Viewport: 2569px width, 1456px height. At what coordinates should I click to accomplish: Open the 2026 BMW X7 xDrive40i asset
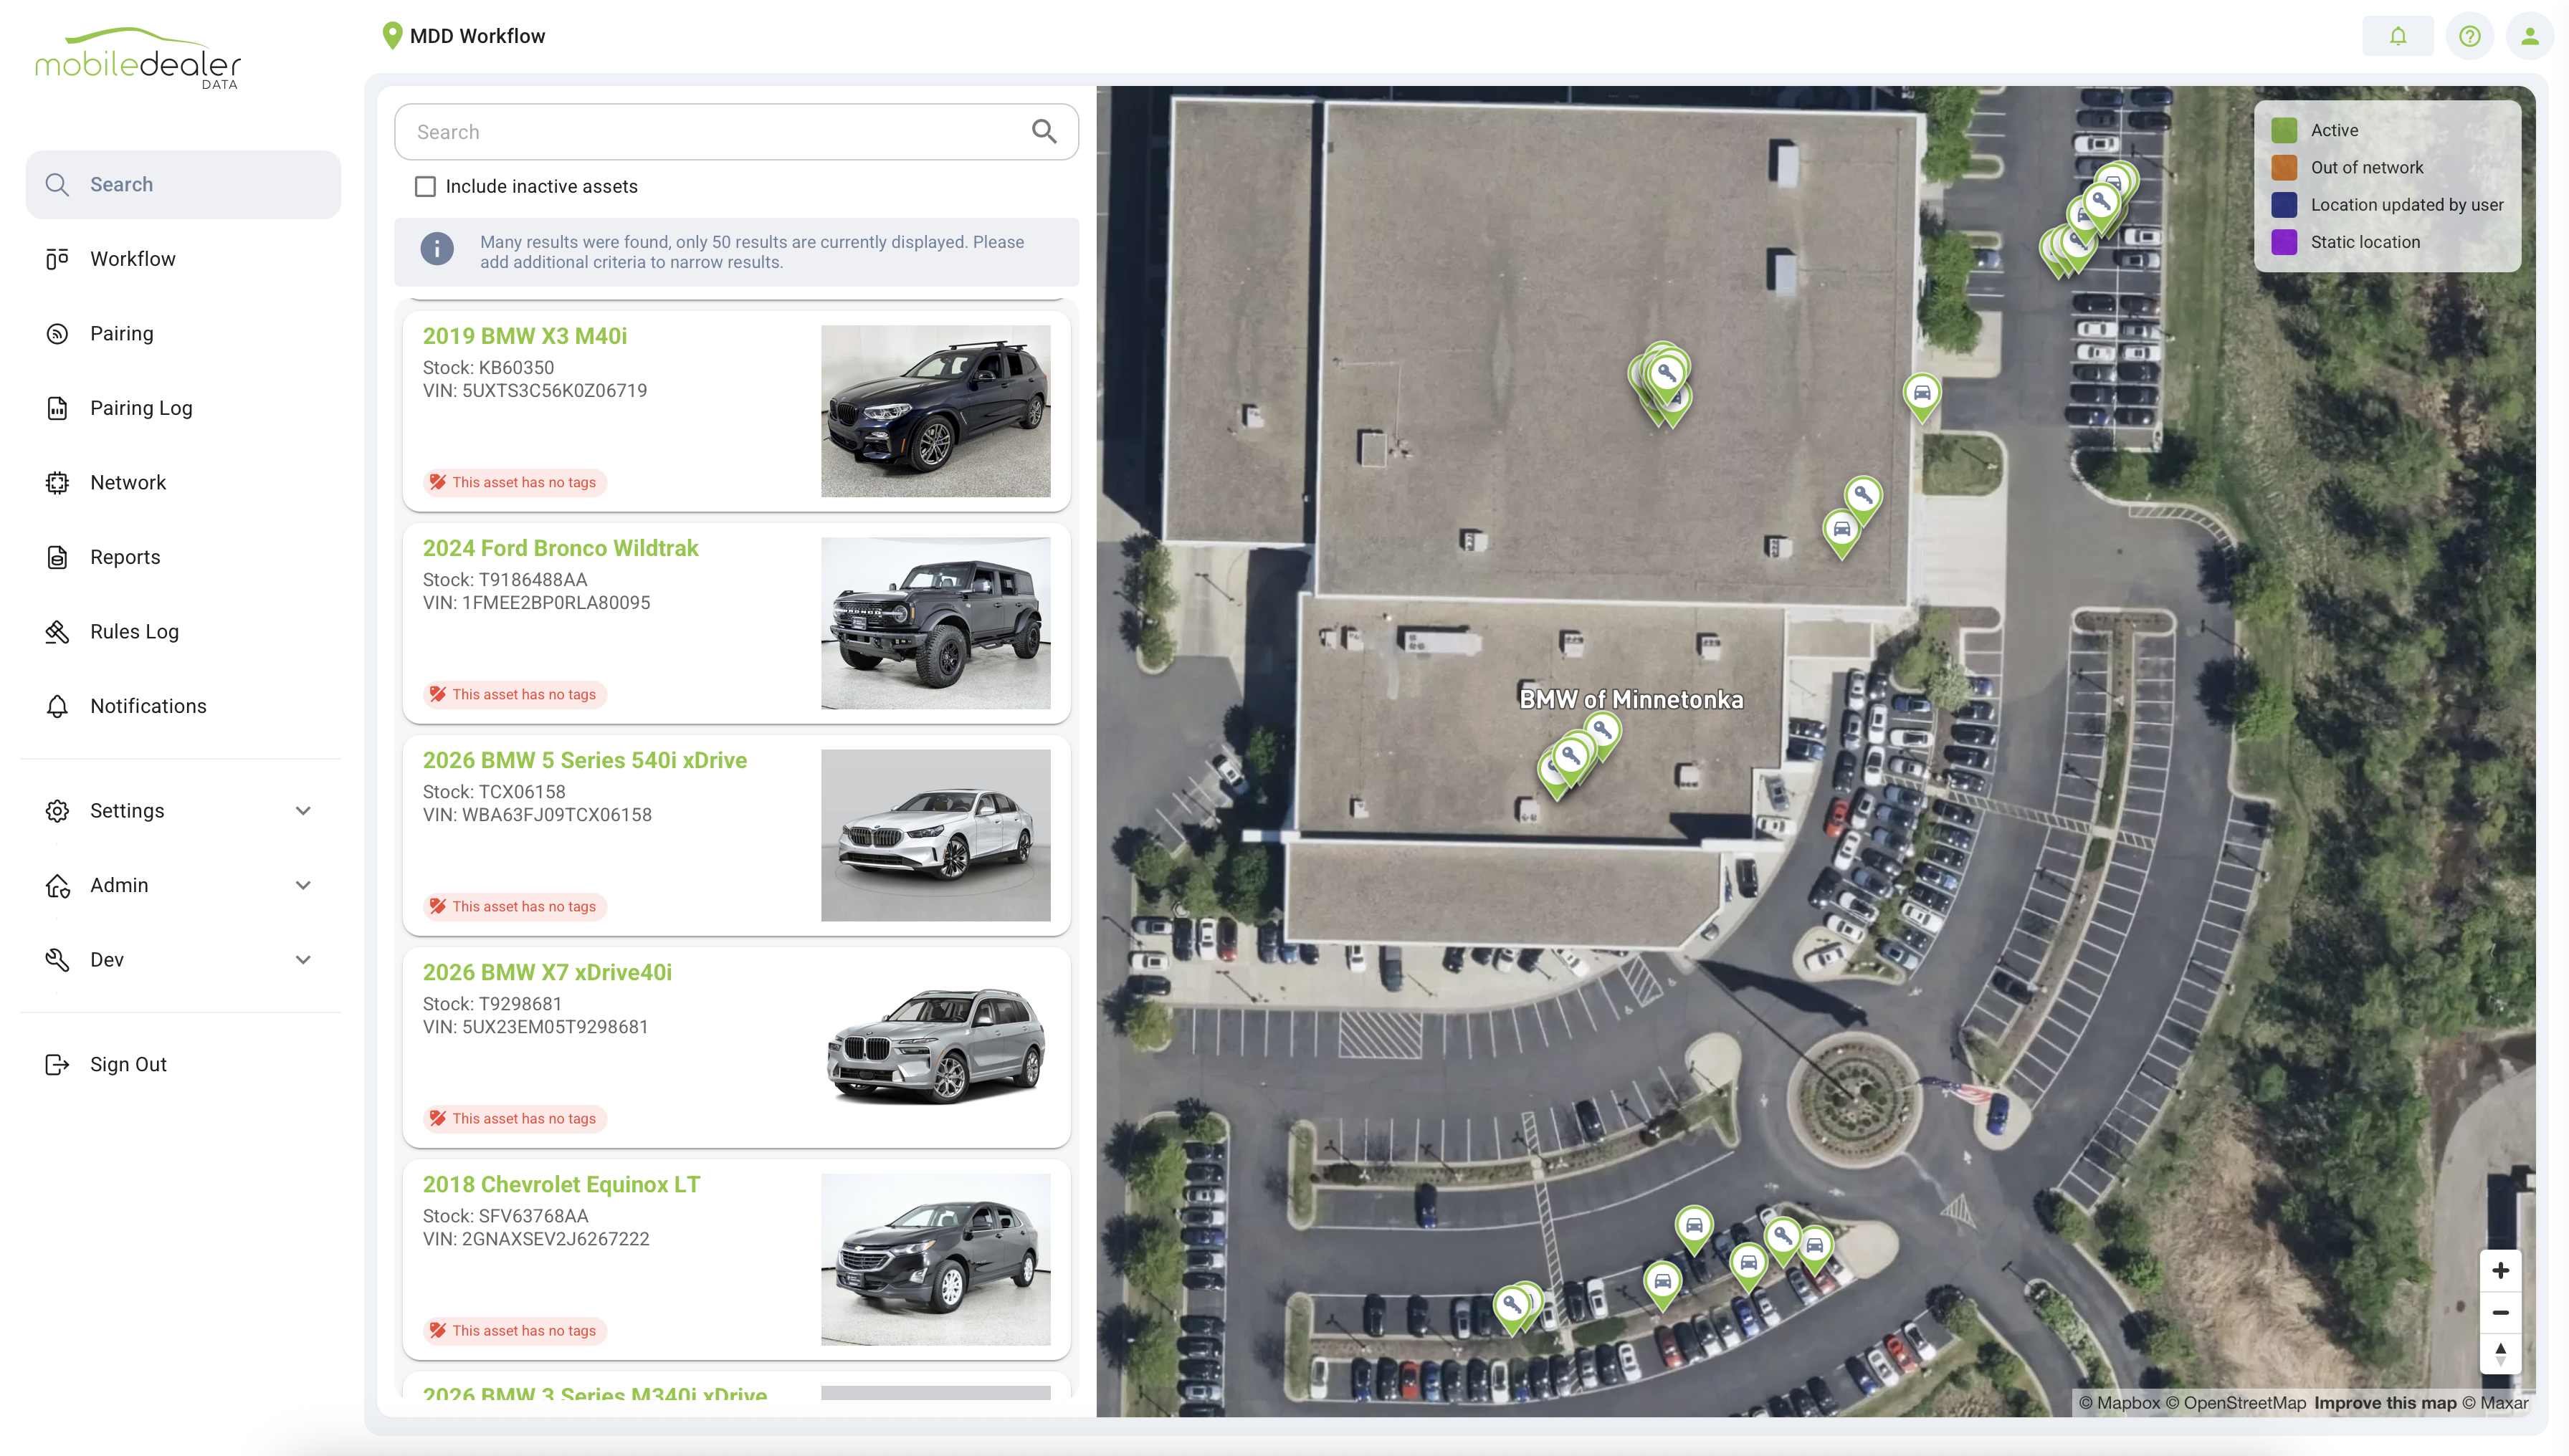click(546, 972)
